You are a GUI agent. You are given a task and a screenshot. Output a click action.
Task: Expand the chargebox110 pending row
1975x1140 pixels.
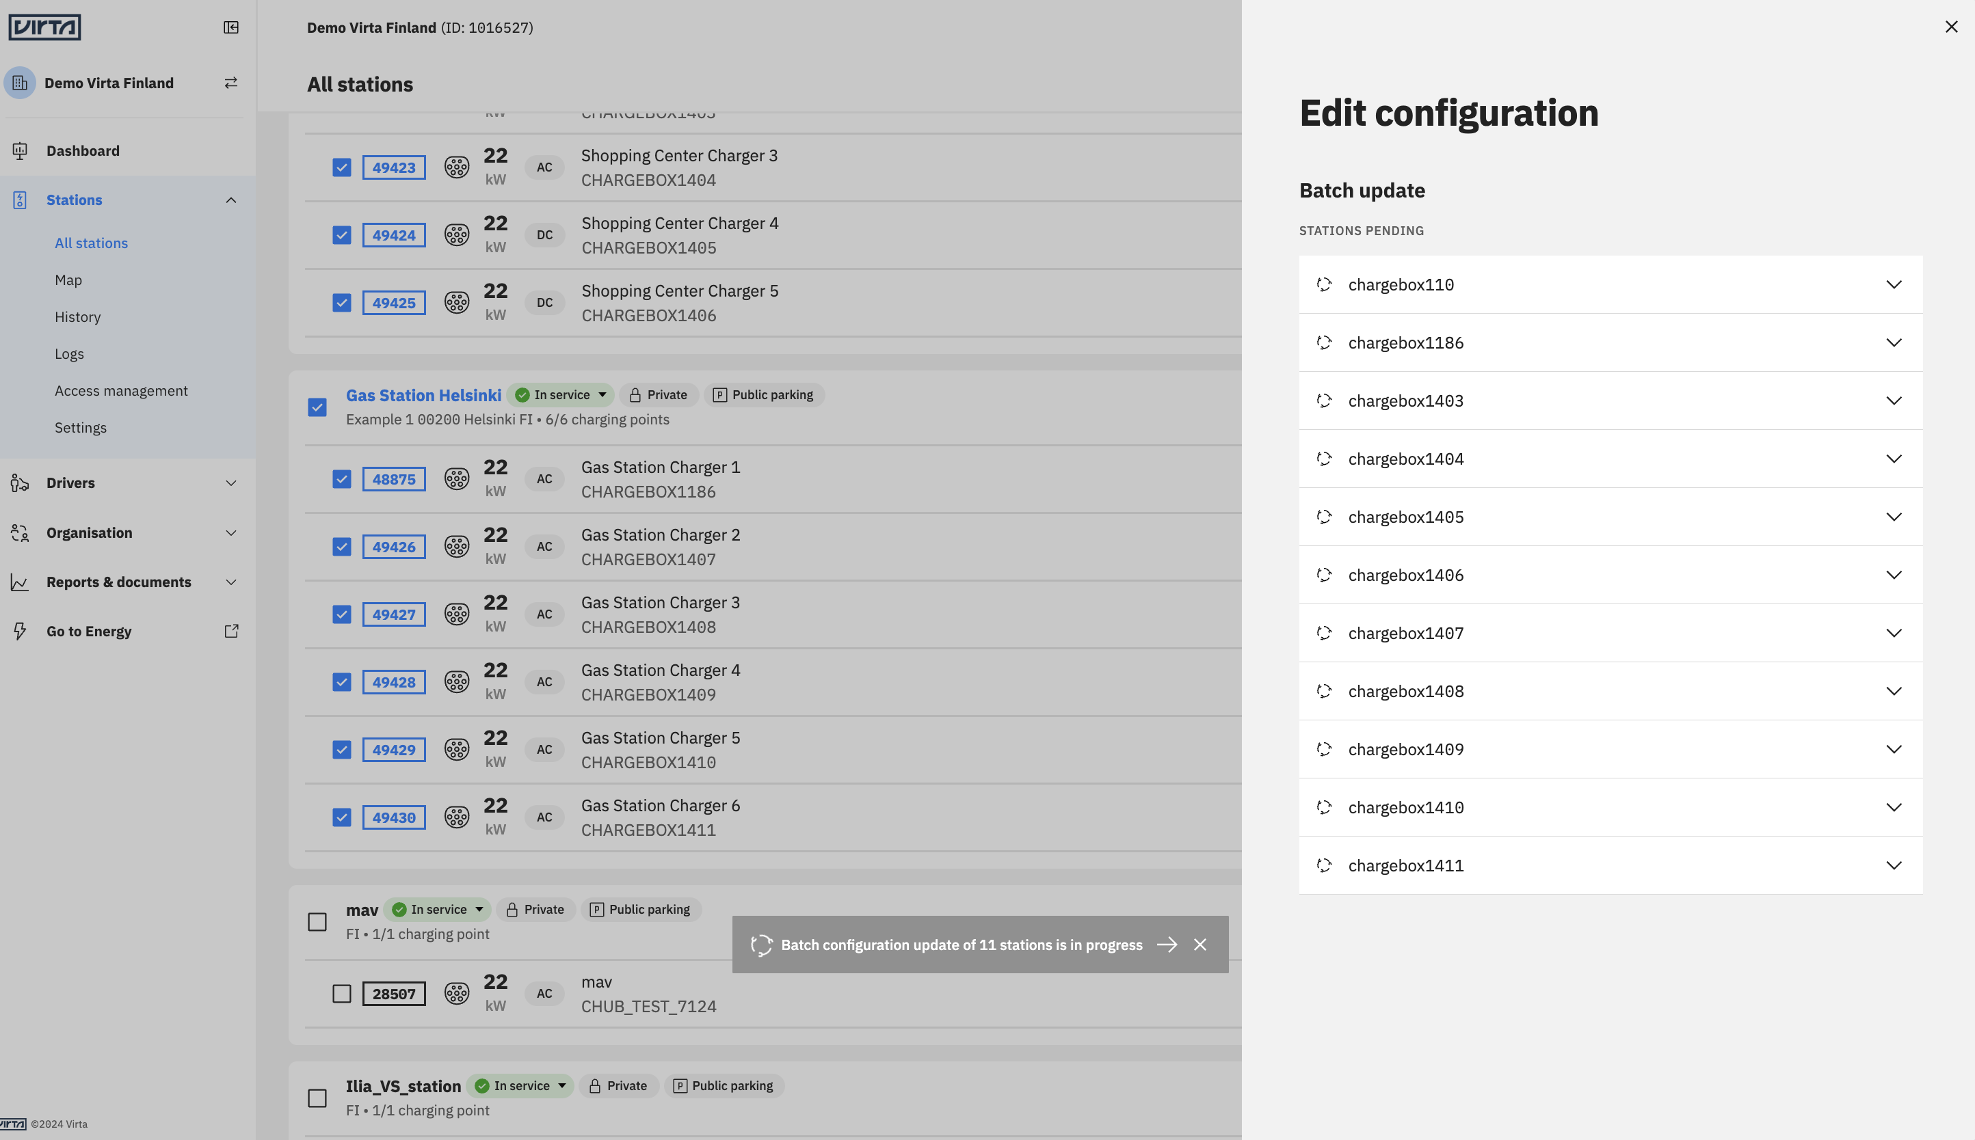[x=1611, y=284]
